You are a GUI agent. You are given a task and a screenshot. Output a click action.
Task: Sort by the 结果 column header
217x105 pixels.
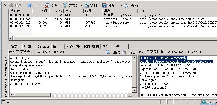[x=93, y=11]
